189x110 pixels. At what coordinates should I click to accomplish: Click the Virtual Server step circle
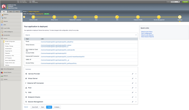point(54,17)
